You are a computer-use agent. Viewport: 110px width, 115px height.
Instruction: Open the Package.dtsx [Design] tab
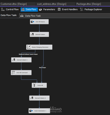89,4
